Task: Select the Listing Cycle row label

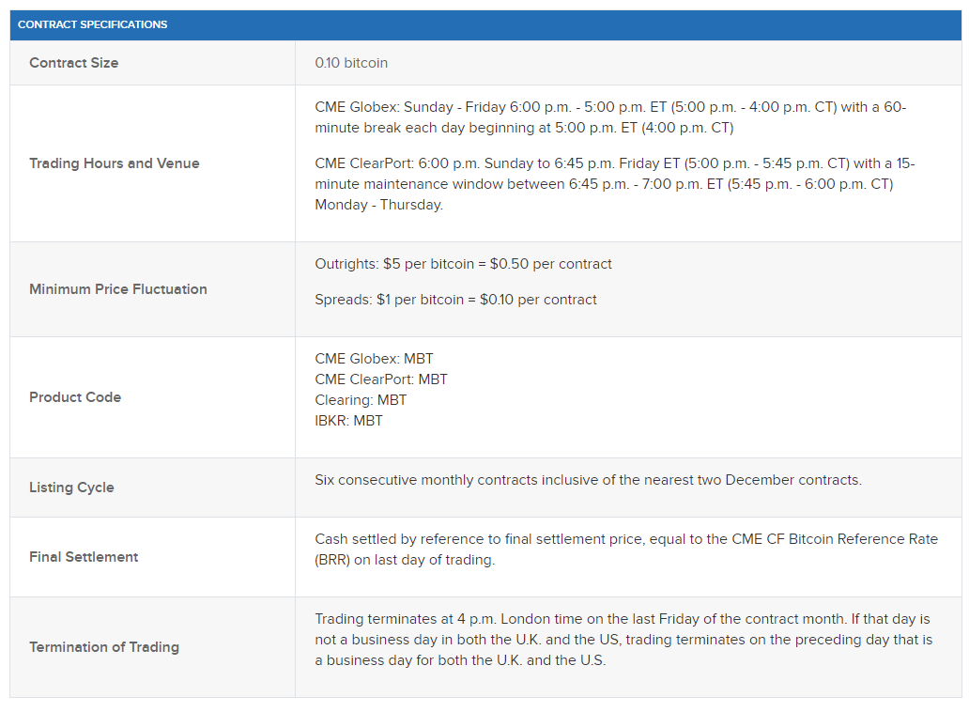Action: 71,488
